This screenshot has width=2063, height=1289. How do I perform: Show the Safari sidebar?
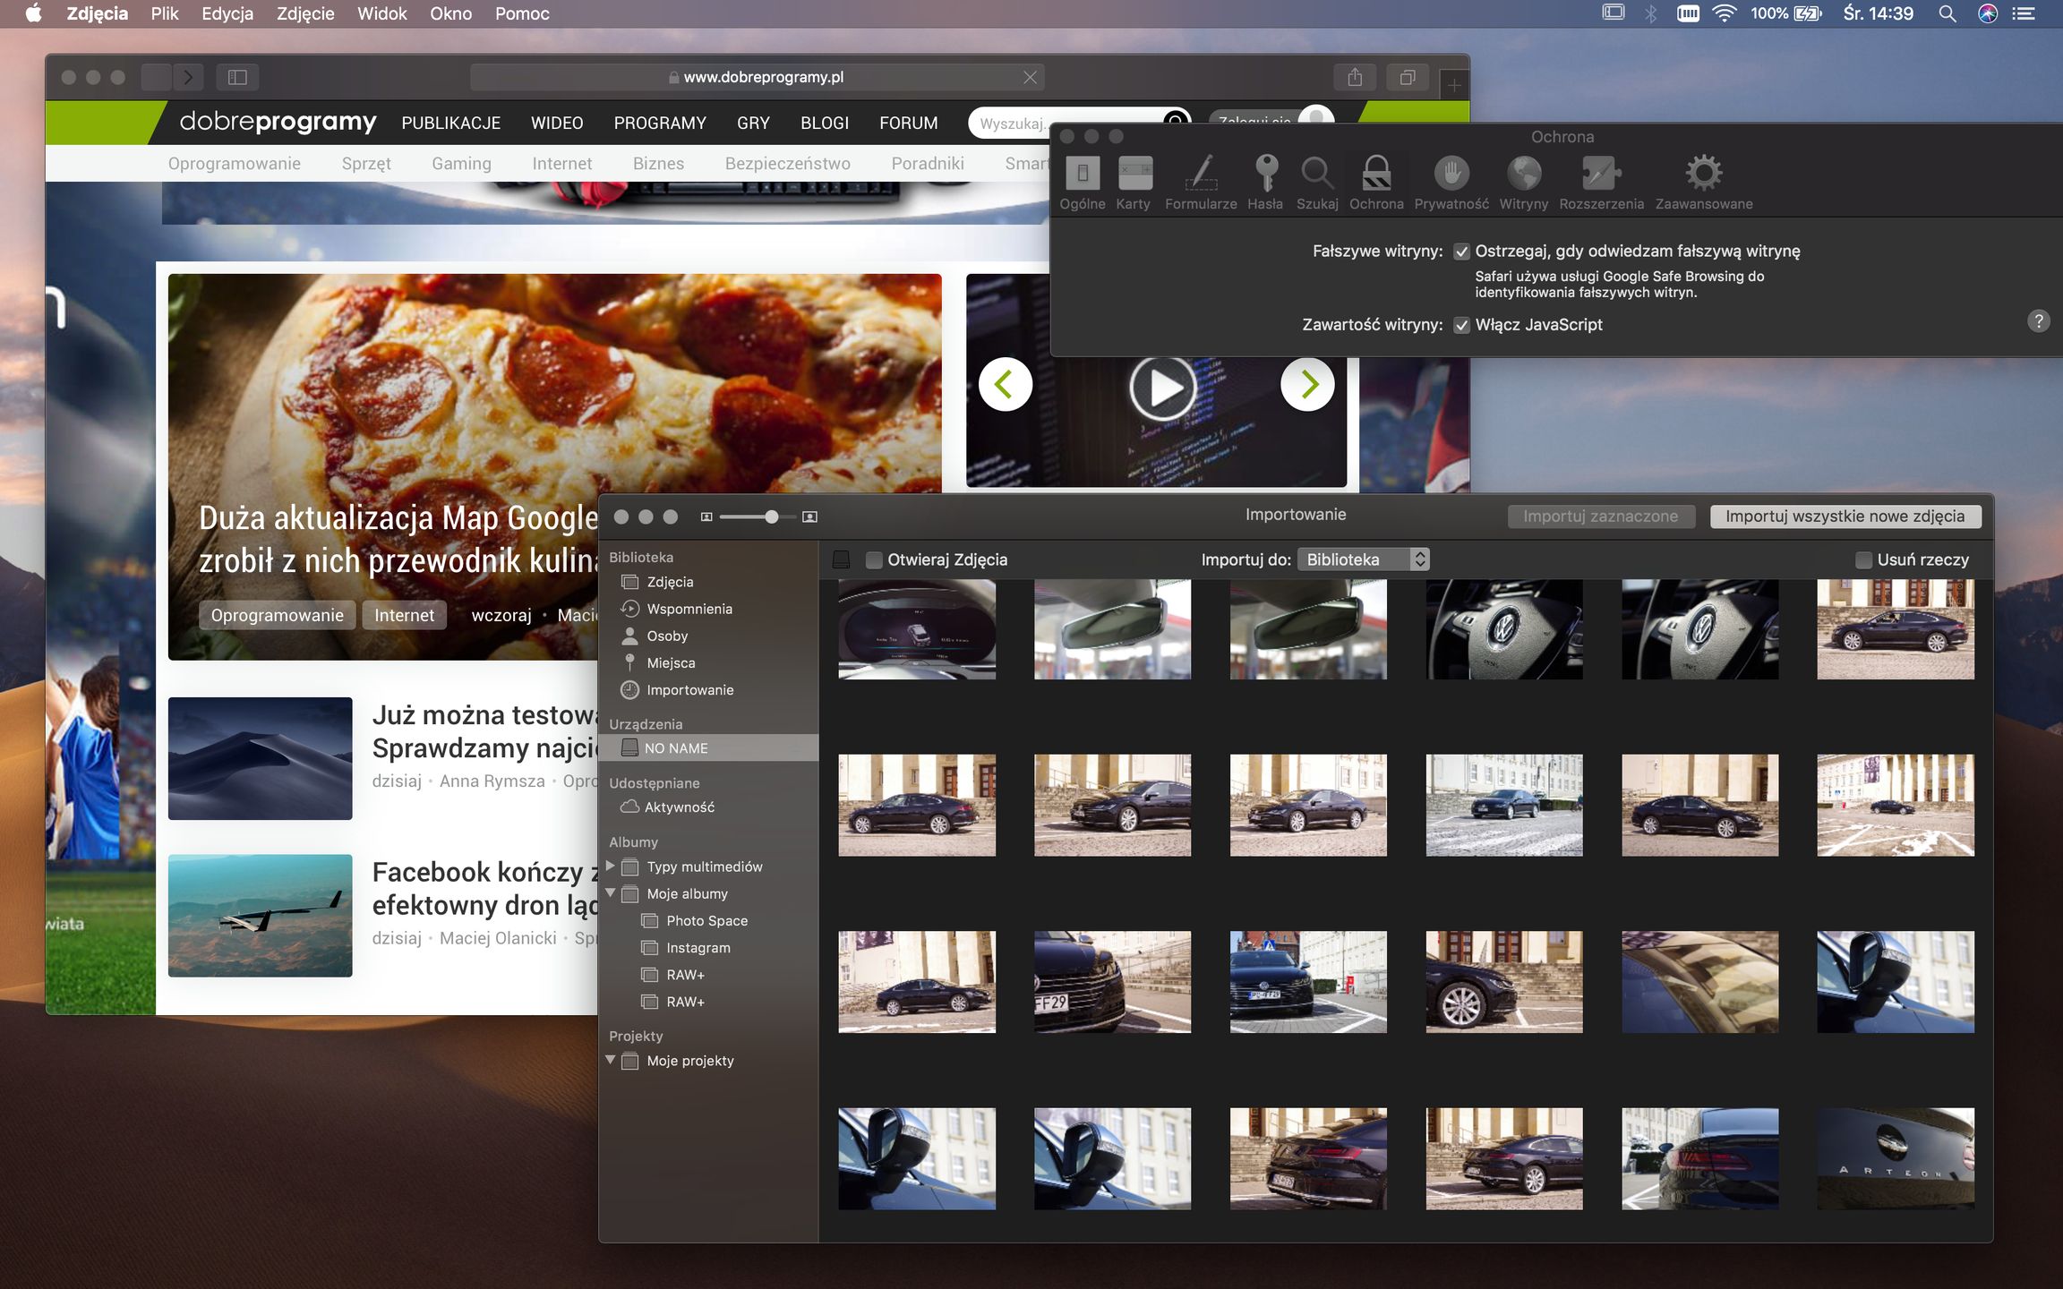pyautogui.click(x=237, y=78)
